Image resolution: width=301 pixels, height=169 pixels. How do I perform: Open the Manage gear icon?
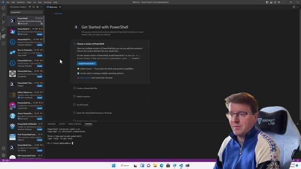point(3,155)
